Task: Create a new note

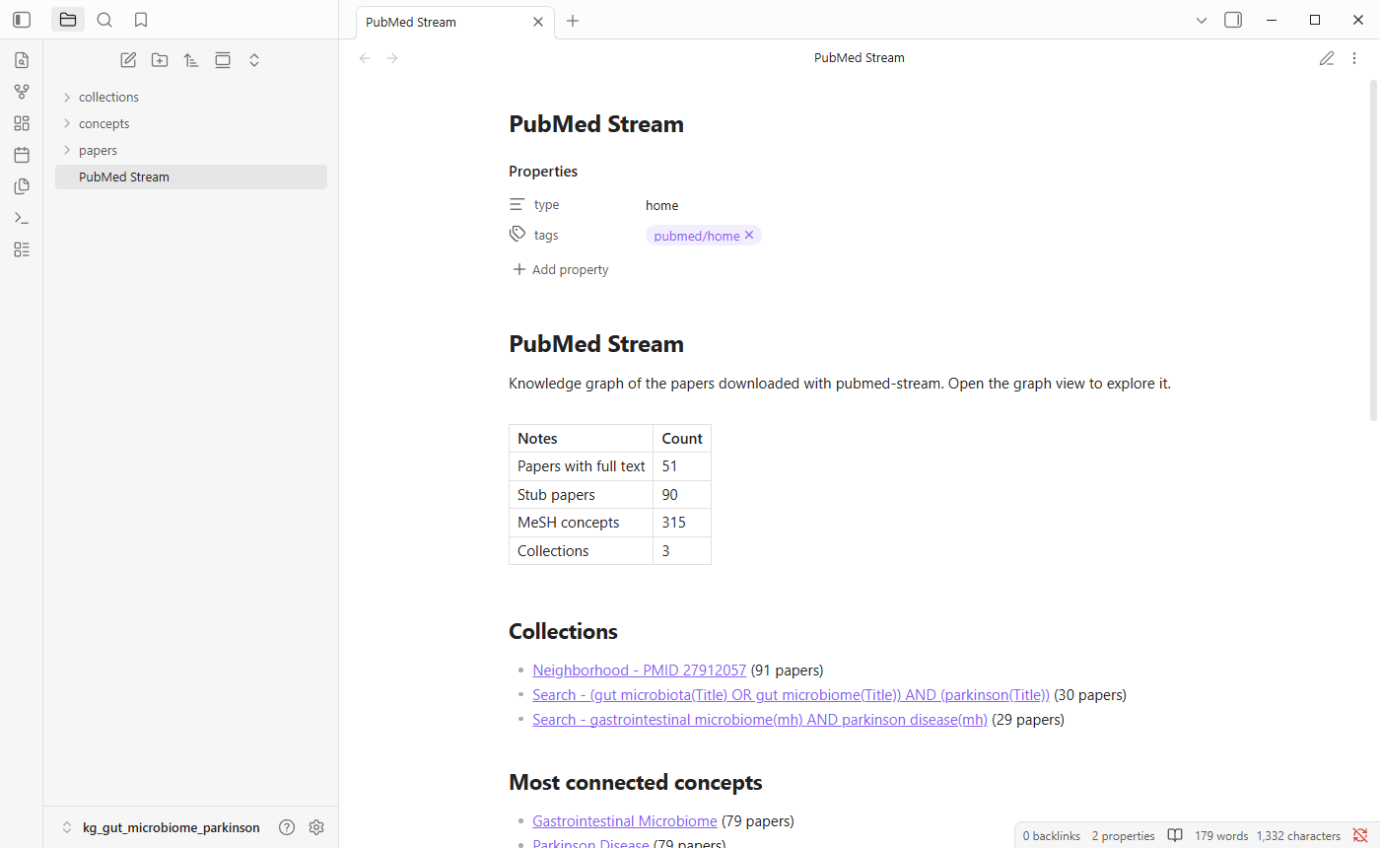Action: coord(128,60)
